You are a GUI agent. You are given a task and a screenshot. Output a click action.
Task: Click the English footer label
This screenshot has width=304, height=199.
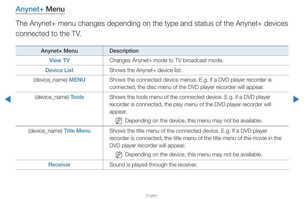[152, 195]
